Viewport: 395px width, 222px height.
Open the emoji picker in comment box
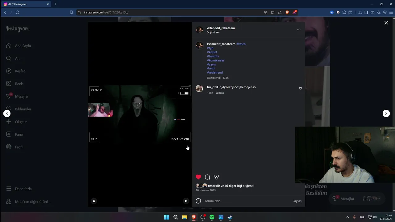coord(198,201)
